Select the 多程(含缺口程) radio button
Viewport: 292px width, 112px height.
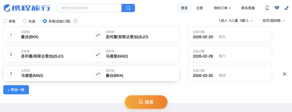pyautogui.click(x=45, y=21)
